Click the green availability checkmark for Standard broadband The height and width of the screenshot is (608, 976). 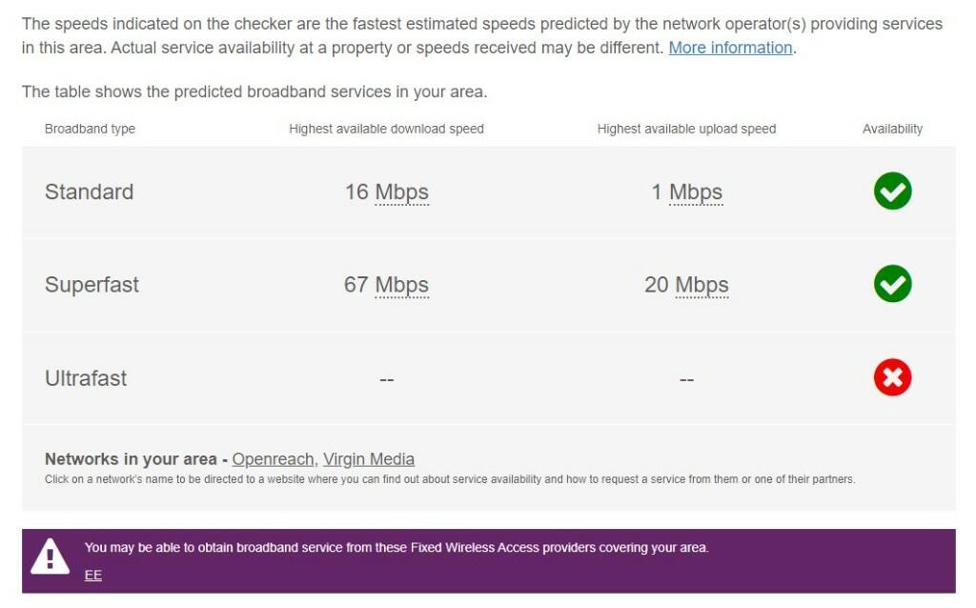(x=892, y=191)
